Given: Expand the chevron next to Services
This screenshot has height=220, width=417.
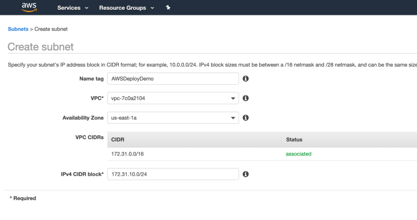Looking at the screenshot, I should (x=86, y=8).
